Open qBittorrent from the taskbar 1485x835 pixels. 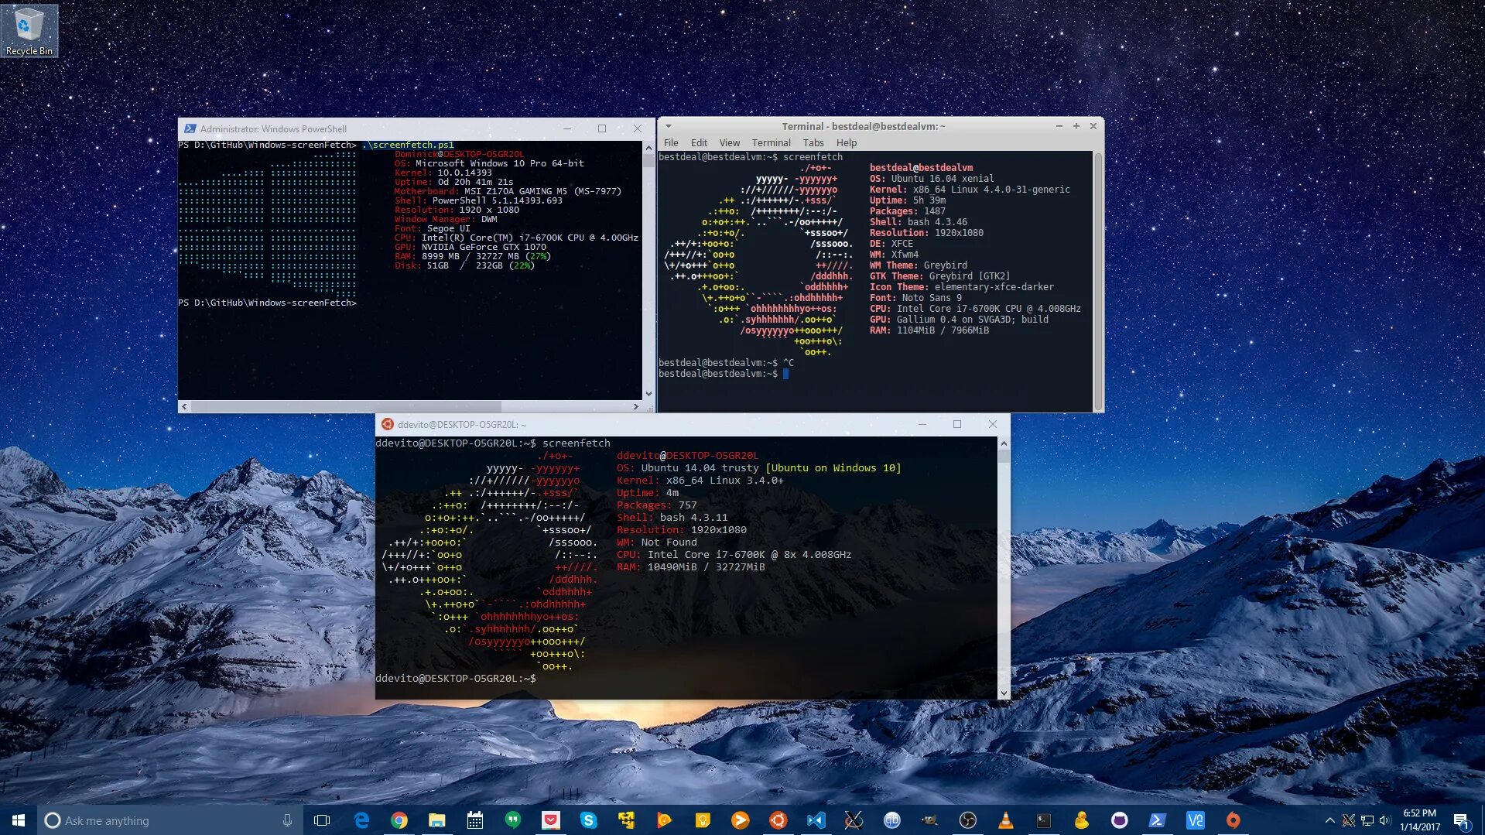click(892, 820)
